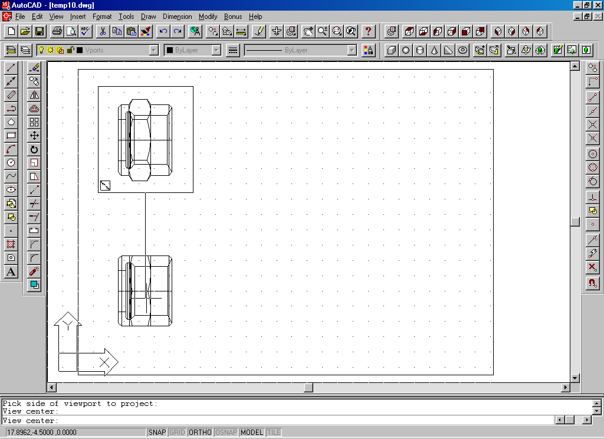
Task: Click the Make Object's Layer Current button
Action: pyautogui.click(x=11, y=50)
